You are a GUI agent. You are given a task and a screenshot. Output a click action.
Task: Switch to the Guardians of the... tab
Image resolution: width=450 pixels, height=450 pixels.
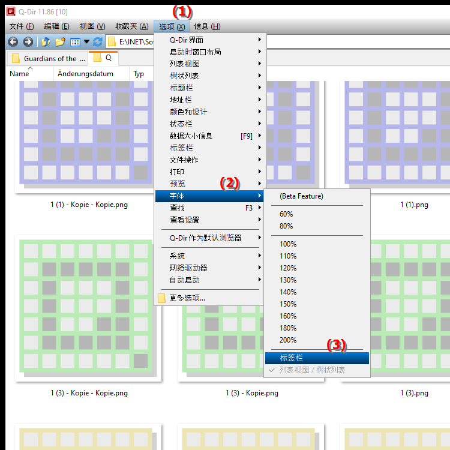pos(47,59)
